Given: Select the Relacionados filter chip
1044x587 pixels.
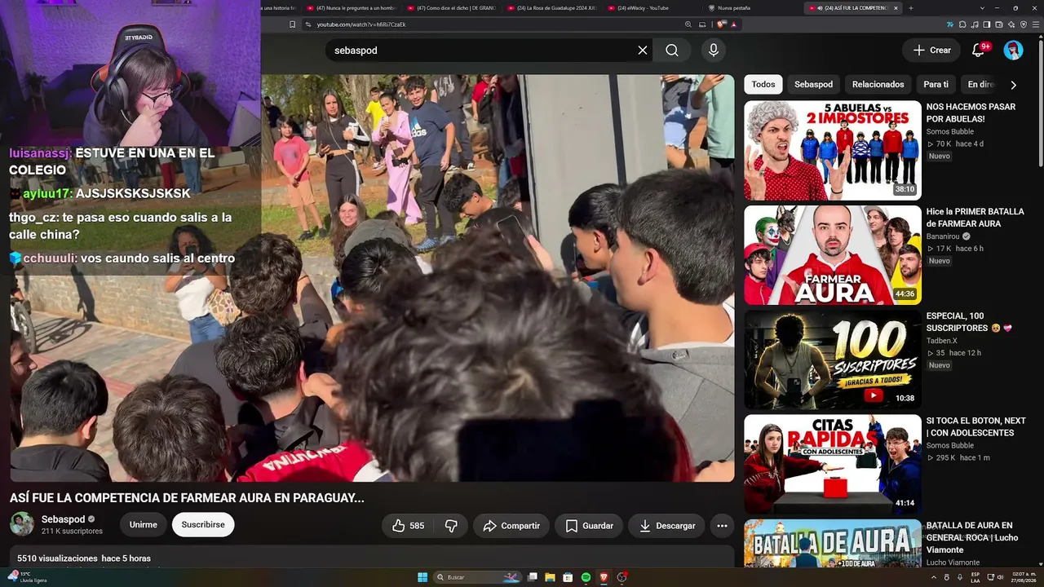Looking at the screenshot, I should pyautogui.click(x=878, y=85).
